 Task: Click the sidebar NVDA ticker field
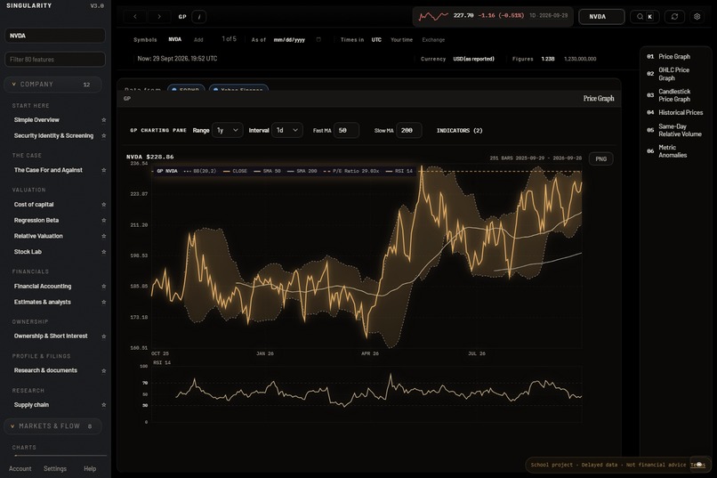click(x=55, y=36)
